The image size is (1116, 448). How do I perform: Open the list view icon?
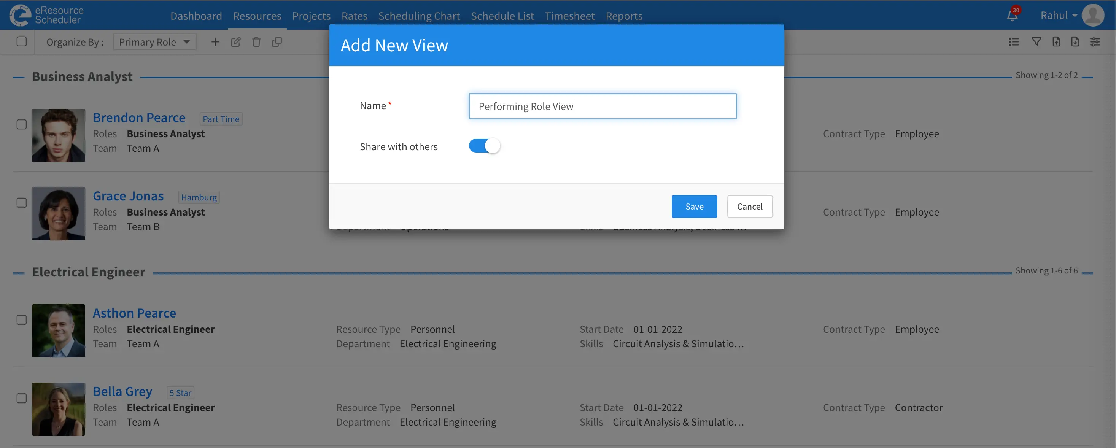point(1013,41)
